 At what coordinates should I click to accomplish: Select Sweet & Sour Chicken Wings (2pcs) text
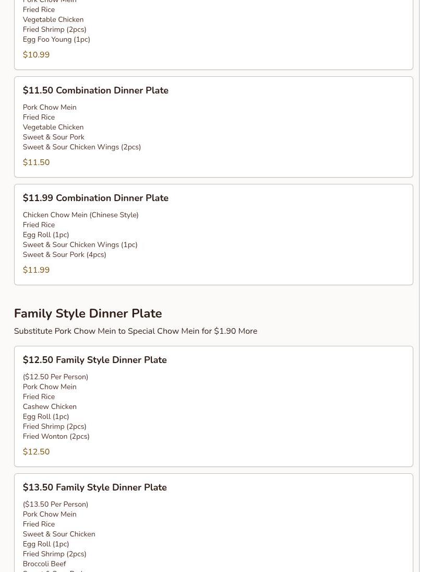(81, 147)
